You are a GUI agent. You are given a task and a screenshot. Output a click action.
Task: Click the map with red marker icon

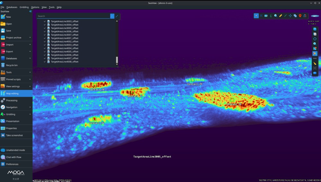[315, 48]
